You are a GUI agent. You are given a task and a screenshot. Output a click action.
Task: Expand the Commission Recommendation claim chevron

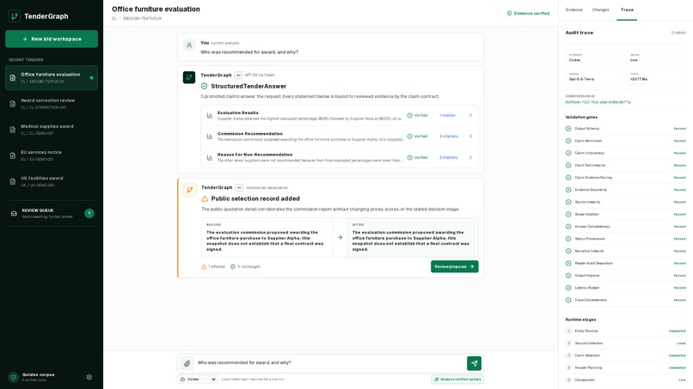click(470, 137)
